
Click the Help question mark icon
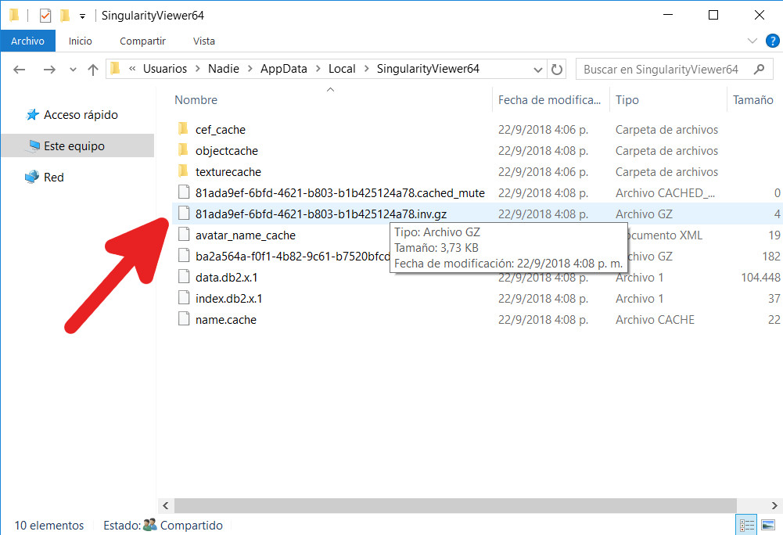(774, 41)
